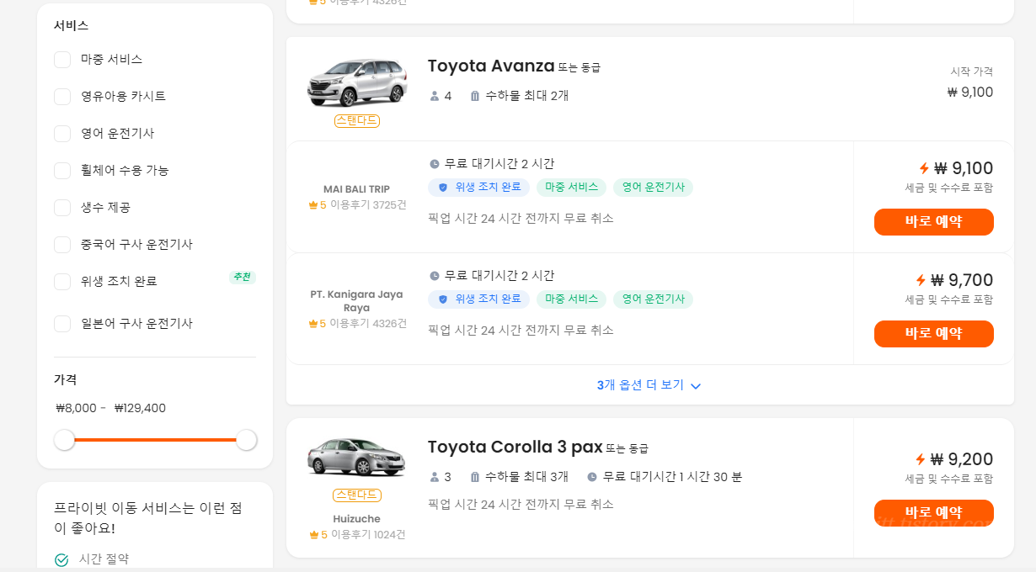Click the 영어 운전기사 tag in MAI BALI TRIP row
The image size is (1036, 572).
[653, 188]
